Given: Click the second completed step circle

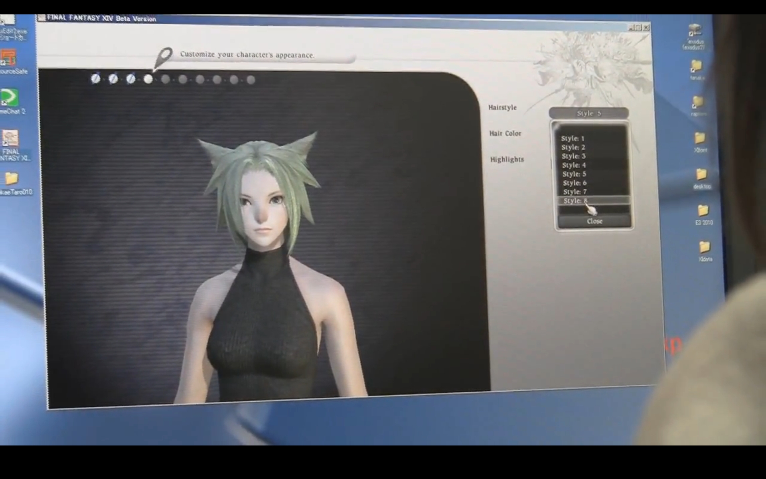Looking at the screenshot, I should coord(113,79).
